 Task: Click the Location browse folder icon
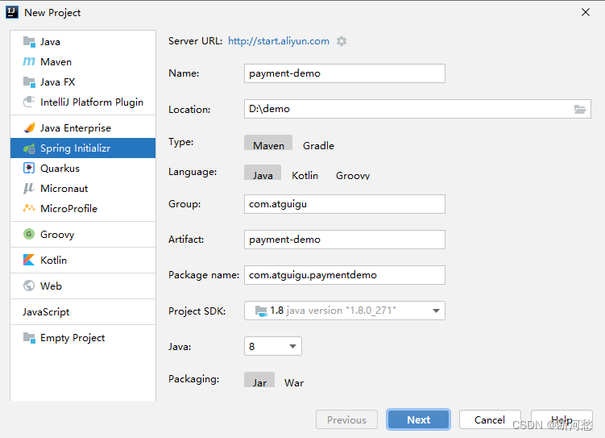pos(580,109)
